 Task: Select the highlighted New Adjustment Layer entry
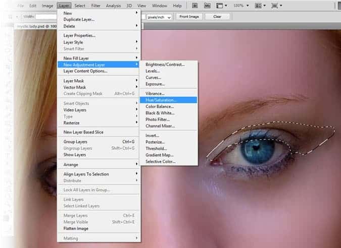click(x=99, y=65)
